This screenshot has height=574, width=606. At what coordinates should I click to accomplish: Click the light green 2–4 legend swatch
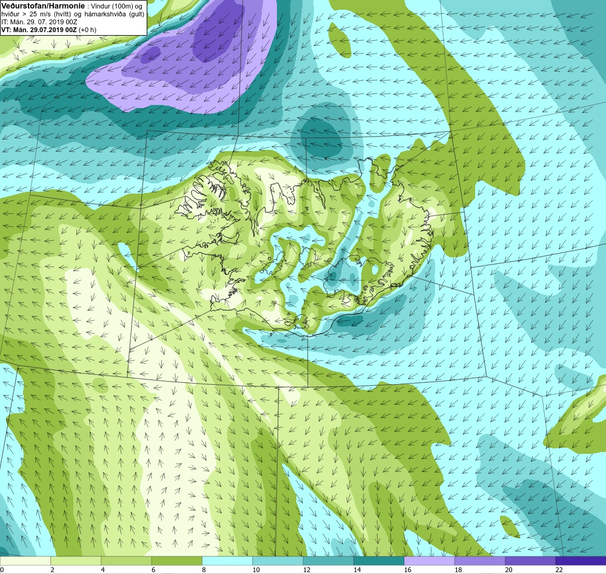point(76,561)
